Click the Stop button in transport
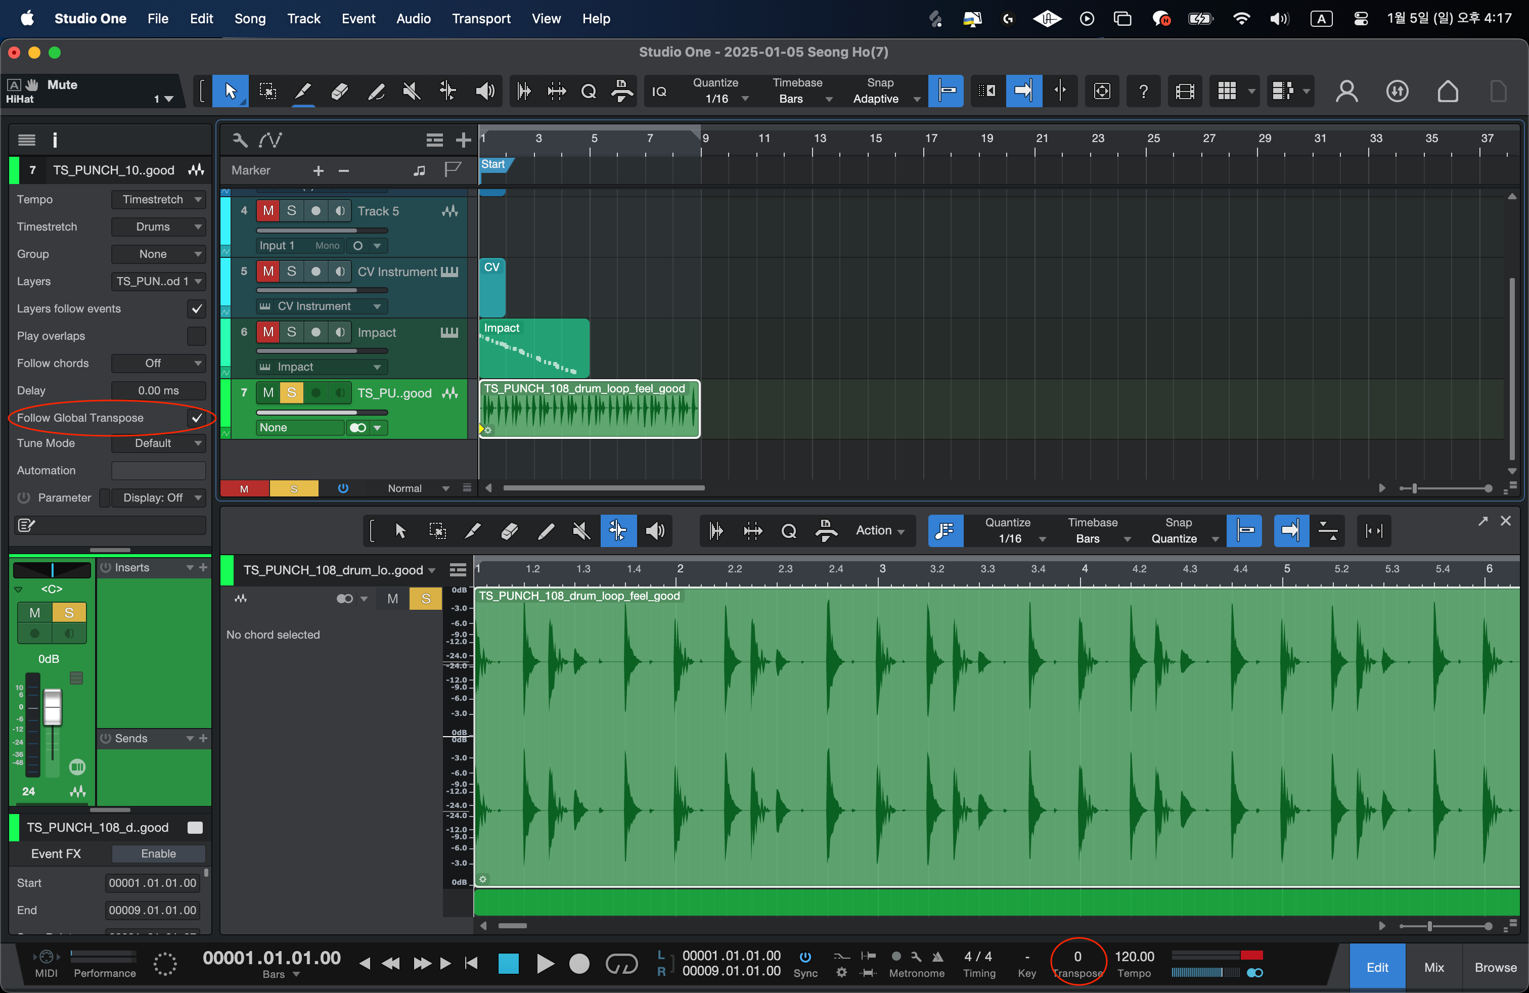Image resolution: width=1529 pixels, height=993 pixels. [x=508, y=964]
